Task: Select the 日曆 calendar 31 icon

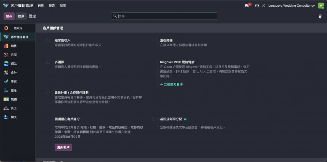Action: (6, 55)
